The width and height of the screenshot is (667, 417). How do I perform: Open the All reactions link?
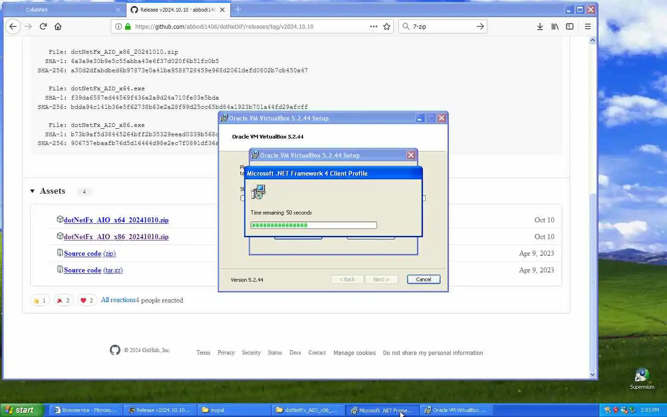[x=119, y=300]
